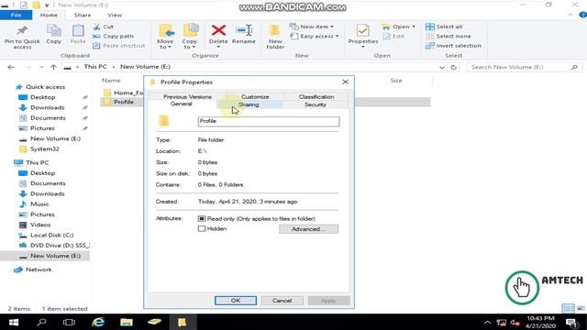Viewport: 587px width, 330px height.
Task: Click the Search New Volume field
Action: (x=524, y=67)
